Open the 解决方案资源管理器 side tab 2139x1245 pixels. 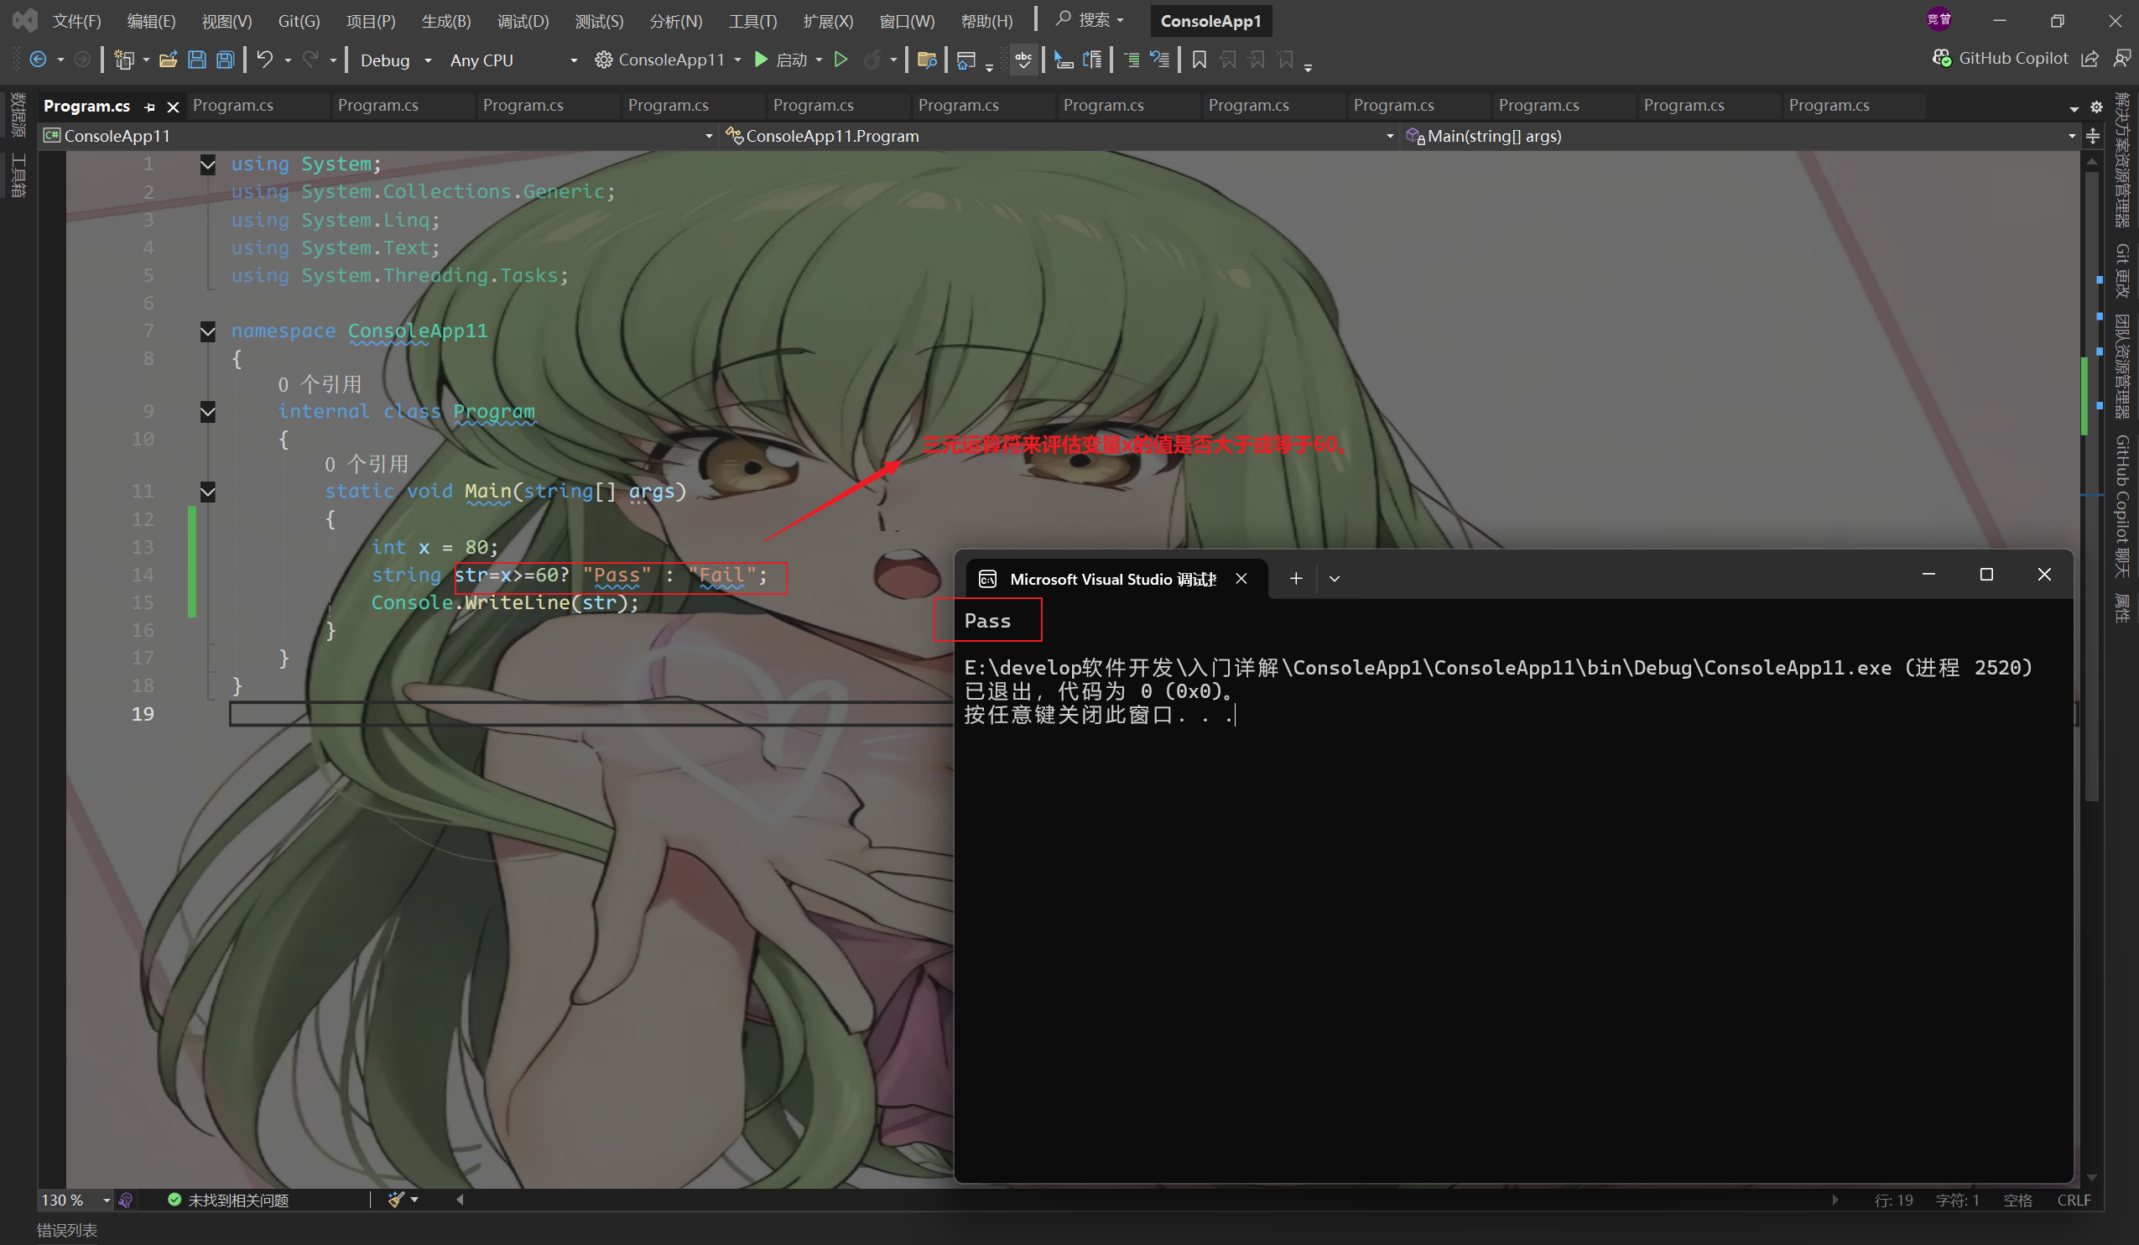pyautogui.click(x=2122, y=159)
